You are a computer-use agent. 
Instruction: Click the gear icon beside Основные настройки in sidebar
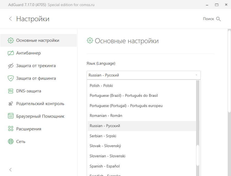11,40
